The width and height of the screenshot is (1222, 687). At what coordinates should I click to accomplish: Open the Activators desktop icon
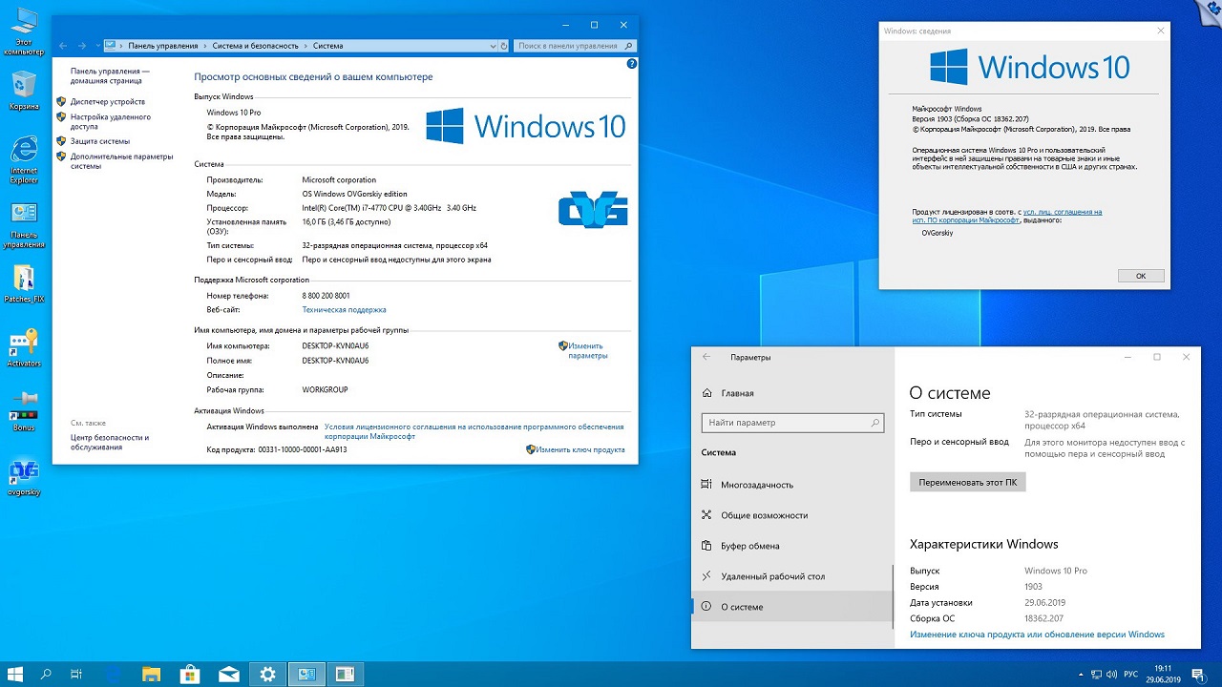pos(24,343)
